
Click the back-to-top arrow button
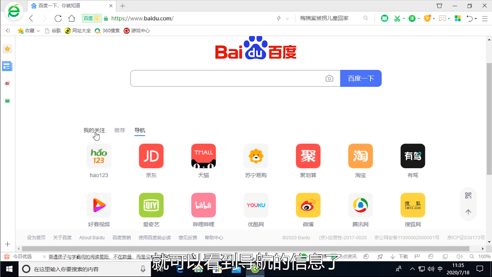[468, 212]
